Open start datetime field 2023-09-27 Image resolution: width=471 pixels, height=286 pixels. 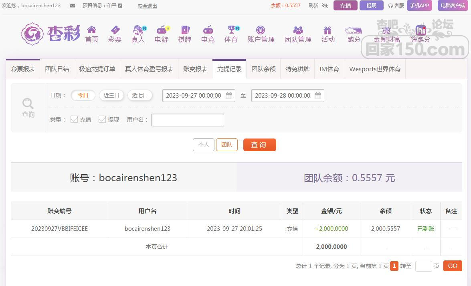tap(198, 96)
